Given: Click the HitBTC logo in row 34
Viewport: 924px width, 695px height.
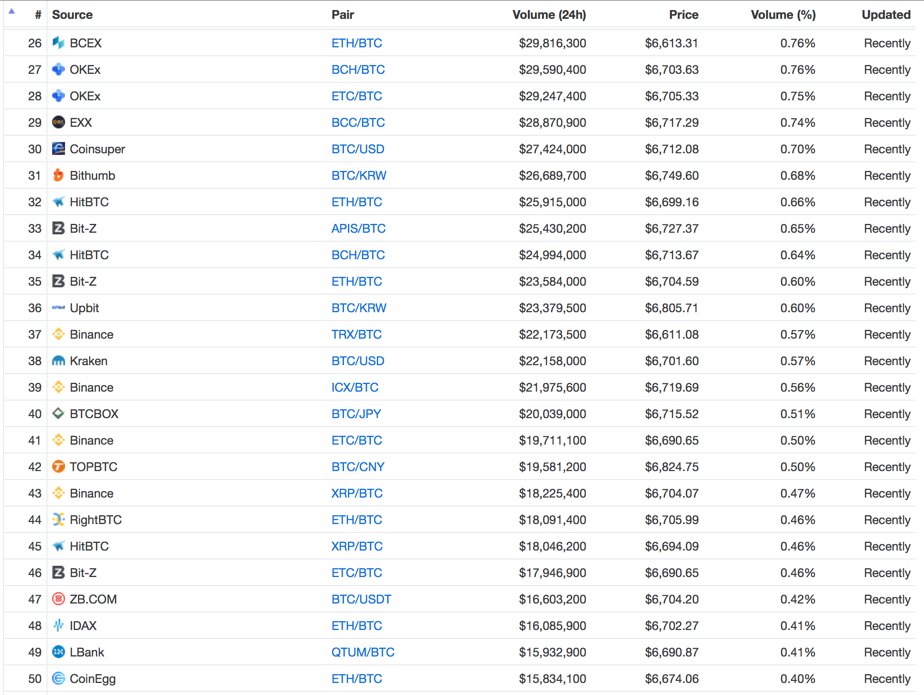Looking at the screenshot, I should point(59,255).
